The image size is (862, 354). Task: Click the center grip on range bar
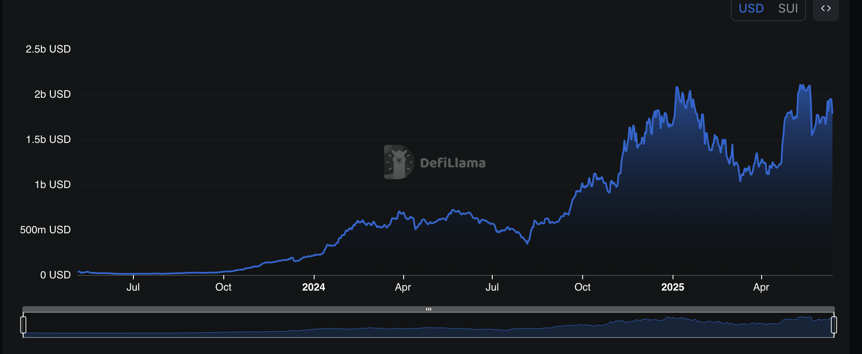pos(428,309)
